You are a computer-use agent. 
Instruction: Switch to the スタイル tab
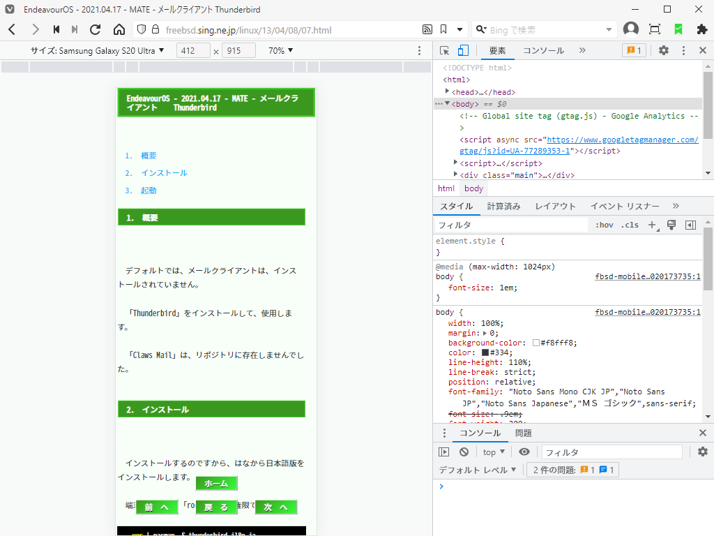click(x=456, y=206)
